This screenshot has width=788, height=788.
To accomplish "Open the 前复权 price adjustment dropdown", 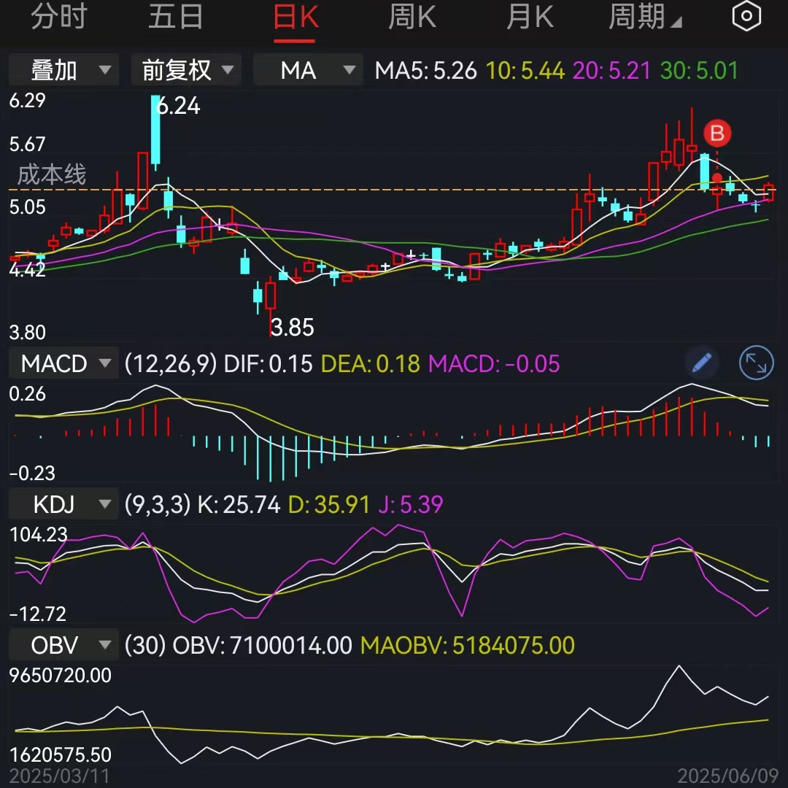I will click(x=185, y=70).
